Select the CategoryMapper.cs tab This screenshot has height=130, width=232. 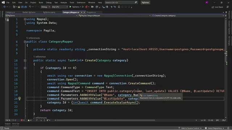71,12
